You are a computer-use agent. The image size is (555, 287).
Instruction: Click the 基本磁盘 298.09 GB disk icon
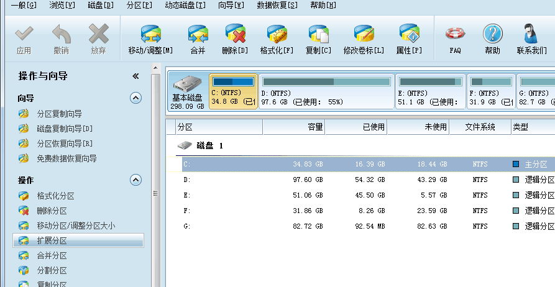tap(187, 84)
